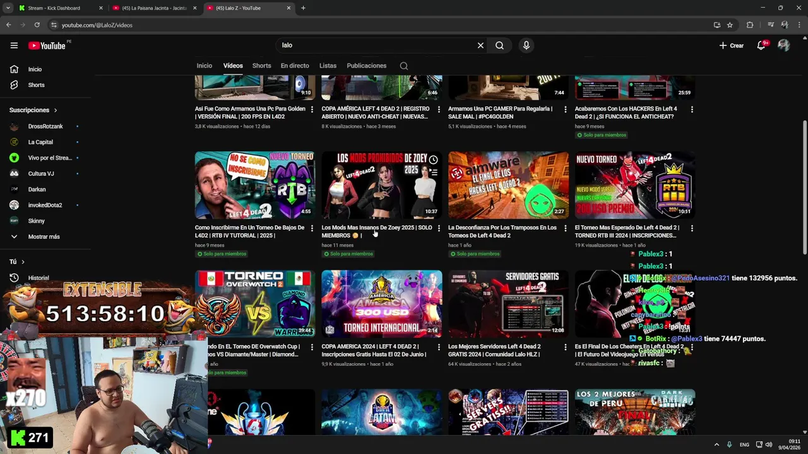Viewport: 808px width, 454px height.
Task: Switch to the channel Shorts tab
Action: pyautogui.click(x=261, y=66)
